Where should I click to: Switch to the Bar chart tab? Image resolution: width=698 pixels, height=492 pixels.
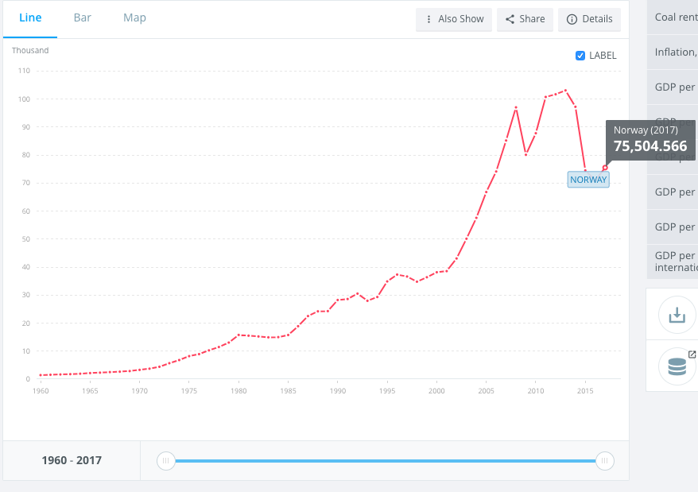pos(82,18)
